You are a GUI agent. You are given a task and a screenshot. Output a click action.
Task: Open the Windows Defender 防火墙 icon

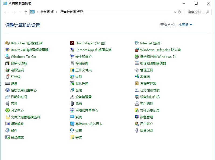[x=137, y=50]
